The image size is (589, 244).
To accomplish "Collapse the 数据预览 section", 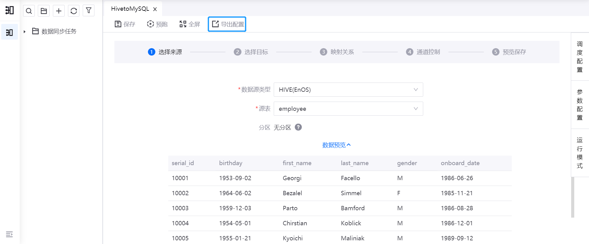I will click(x=336, y=145).
